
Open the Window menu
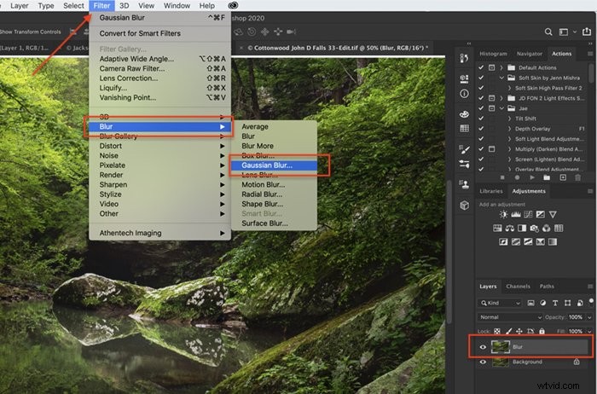point(177,6)
